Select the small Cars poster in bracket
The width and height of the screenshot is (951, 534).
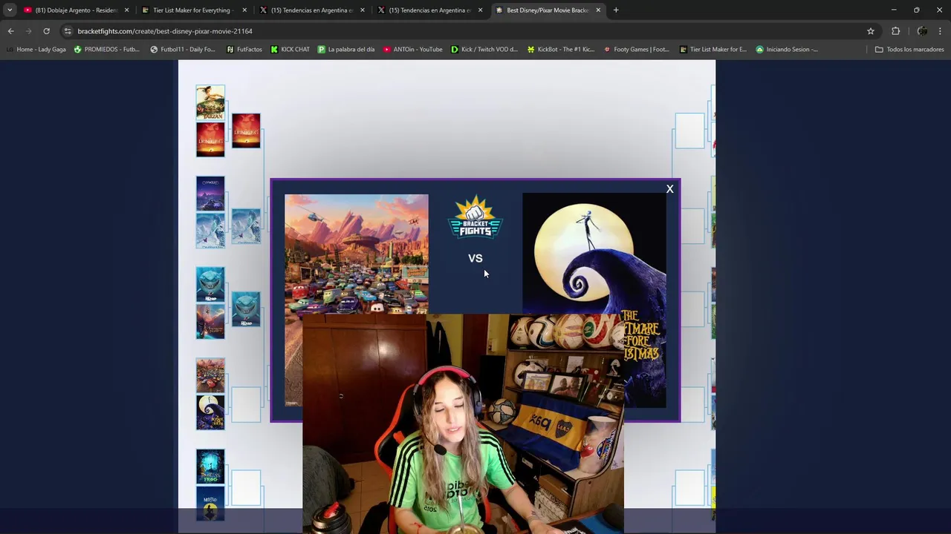tap(210, 375)
